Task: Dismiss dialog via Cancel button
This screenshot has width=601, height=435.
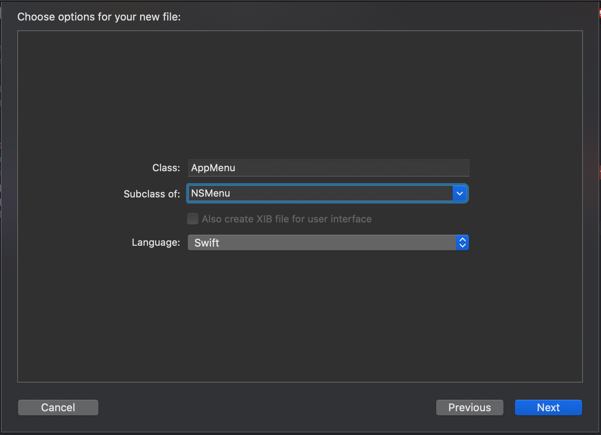Action: pyautogui.click(x=58, y=407)
